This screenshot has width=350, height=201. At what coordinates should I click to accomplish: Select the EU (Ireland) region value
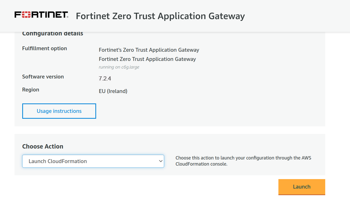(x=113, y=91)
